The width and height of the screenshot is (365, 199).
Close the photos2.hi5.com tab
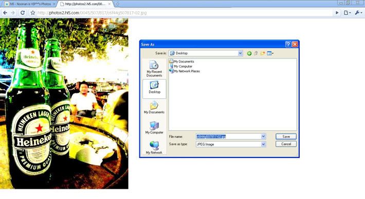(x=109, y=4)
